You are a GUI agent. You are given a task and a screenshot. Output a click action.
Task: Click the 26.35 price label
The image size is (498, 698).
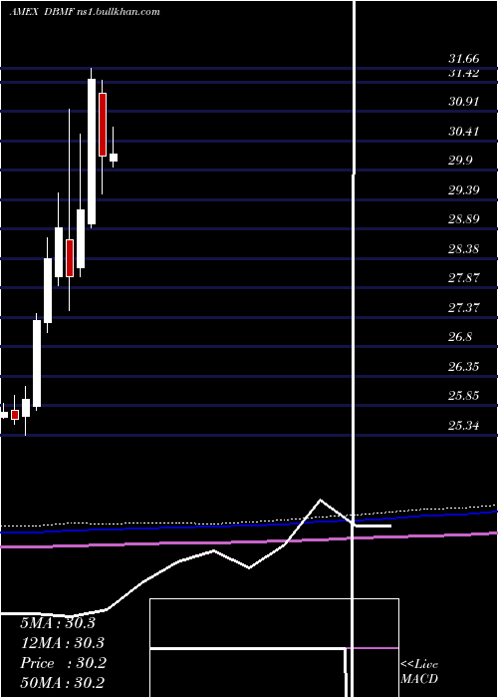[x=464, y=367]
